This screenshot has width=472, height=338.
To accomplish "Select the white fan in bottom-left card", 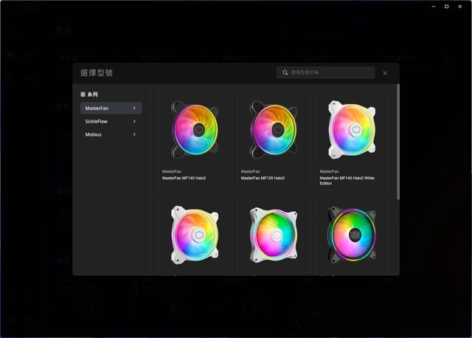I will (195, 233).
